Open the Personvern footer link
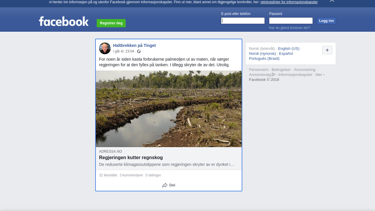The width and height of the screenshot is (375, 211). click(x=259, y=70)
